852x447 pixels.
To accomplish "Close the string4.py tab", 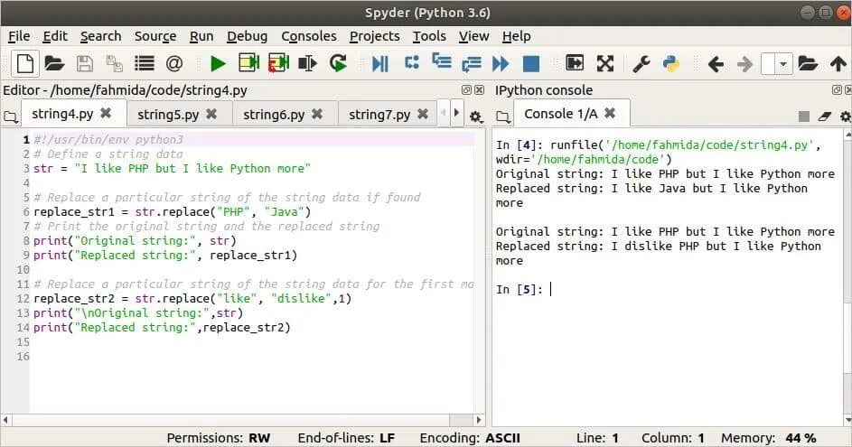I will pyautogui.click(x=106, y=114).
